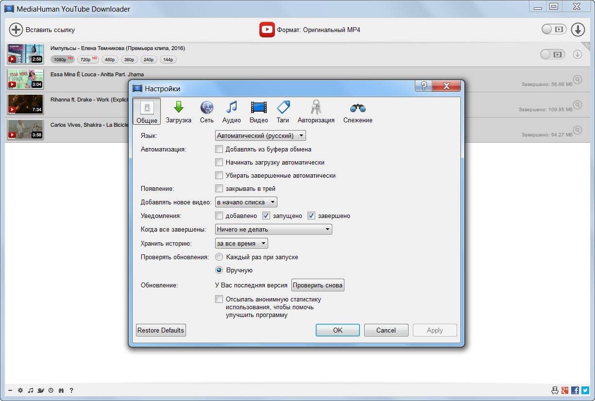Uncheck the завершено notification box
595x401 pixels.
coord(311,216)
